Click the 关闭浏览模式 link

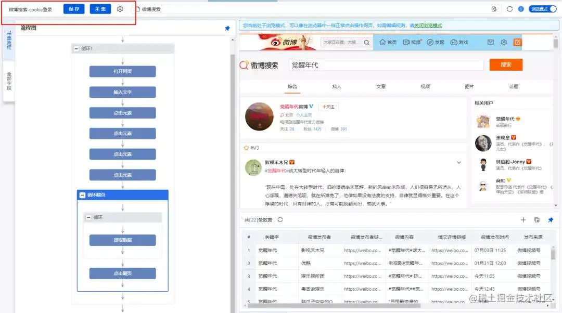428,25
